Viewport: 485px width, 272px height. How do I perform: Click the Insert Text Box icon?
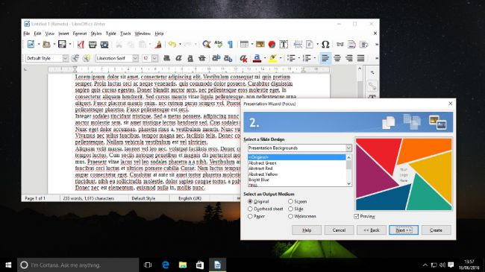284,45
